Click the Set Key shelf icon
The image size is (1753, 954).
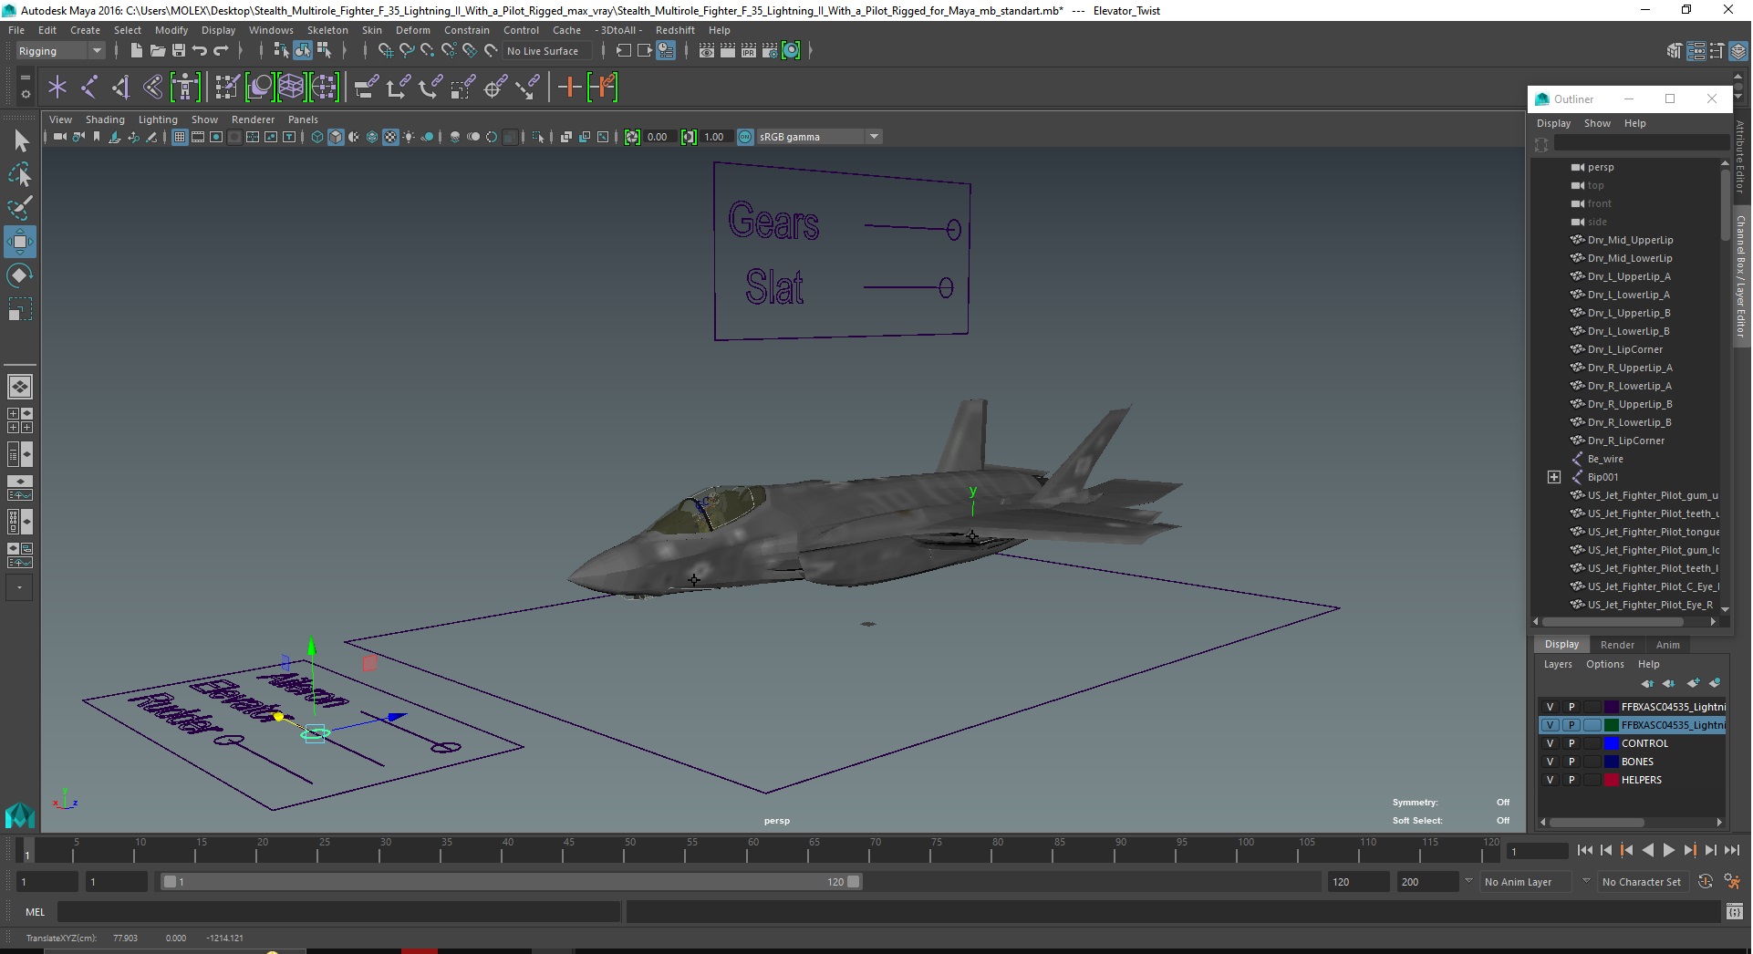point(569,88)
